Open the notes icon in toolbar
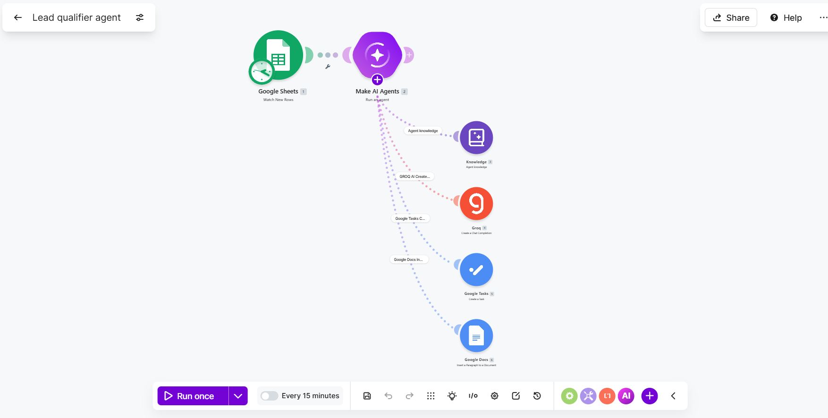 [516, 396]
